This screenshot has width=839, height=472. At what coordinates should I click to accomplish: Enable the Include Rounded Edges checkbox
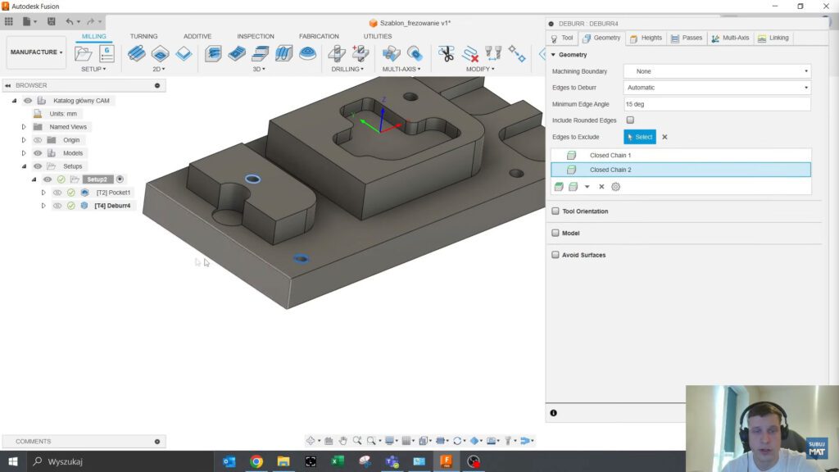click(x=629, y=120)
